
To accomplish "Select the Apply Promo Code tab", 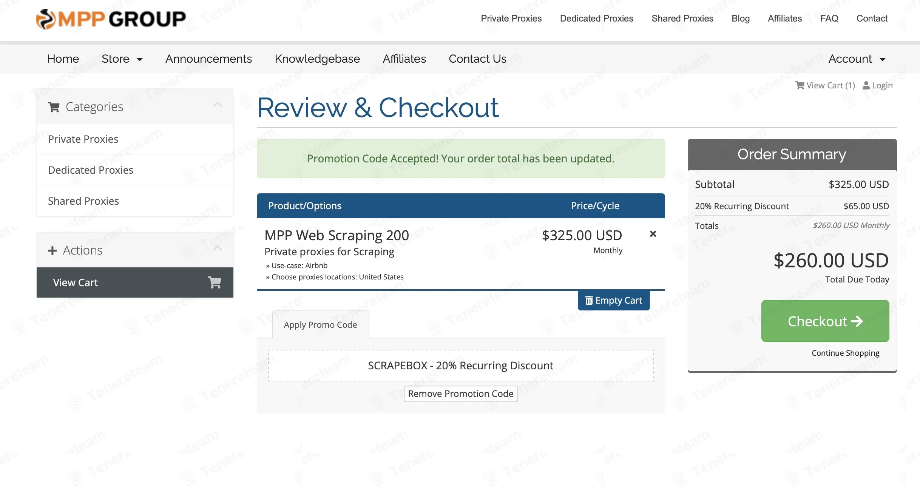I will point(320,325).
